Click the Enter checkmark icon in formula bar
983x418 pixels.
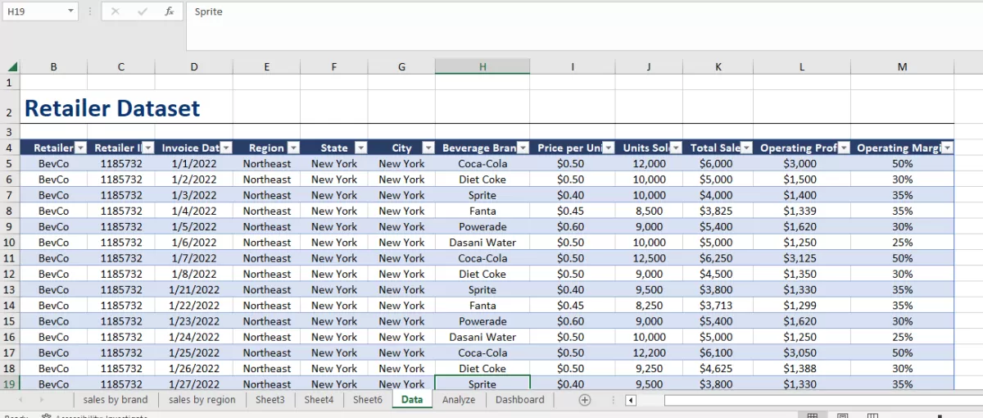point(143,11)
